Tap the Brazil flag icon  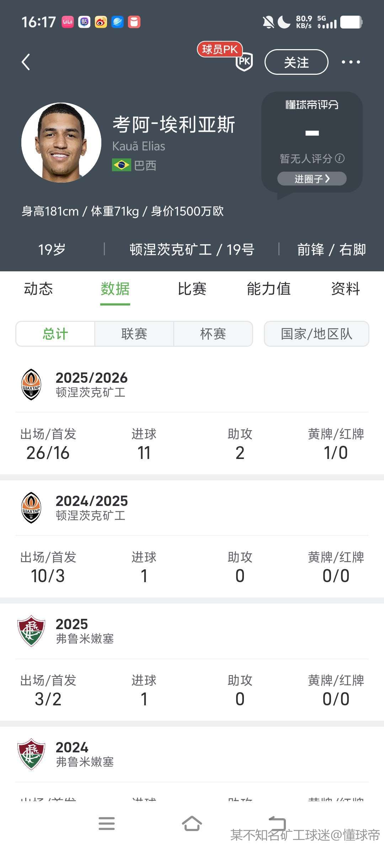point(121,165)
